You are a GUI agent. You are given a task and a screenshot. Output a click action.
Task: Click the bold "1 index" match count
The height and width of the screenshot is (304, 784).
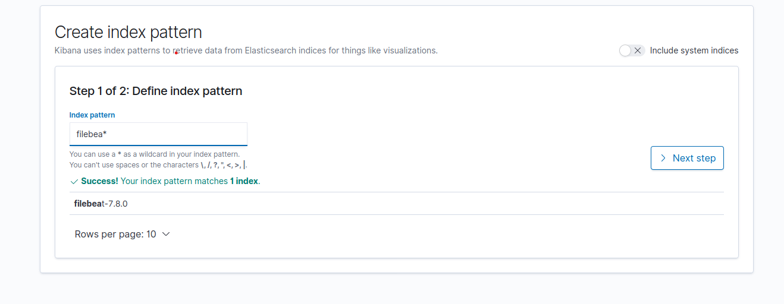coord(244,181)
